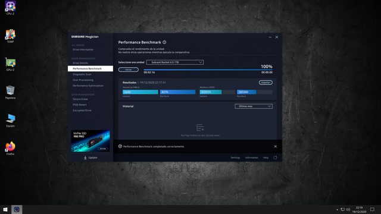Click the empty history list icon
The image size is (381, 214).
pyautogui.click(x=200, y=127)
